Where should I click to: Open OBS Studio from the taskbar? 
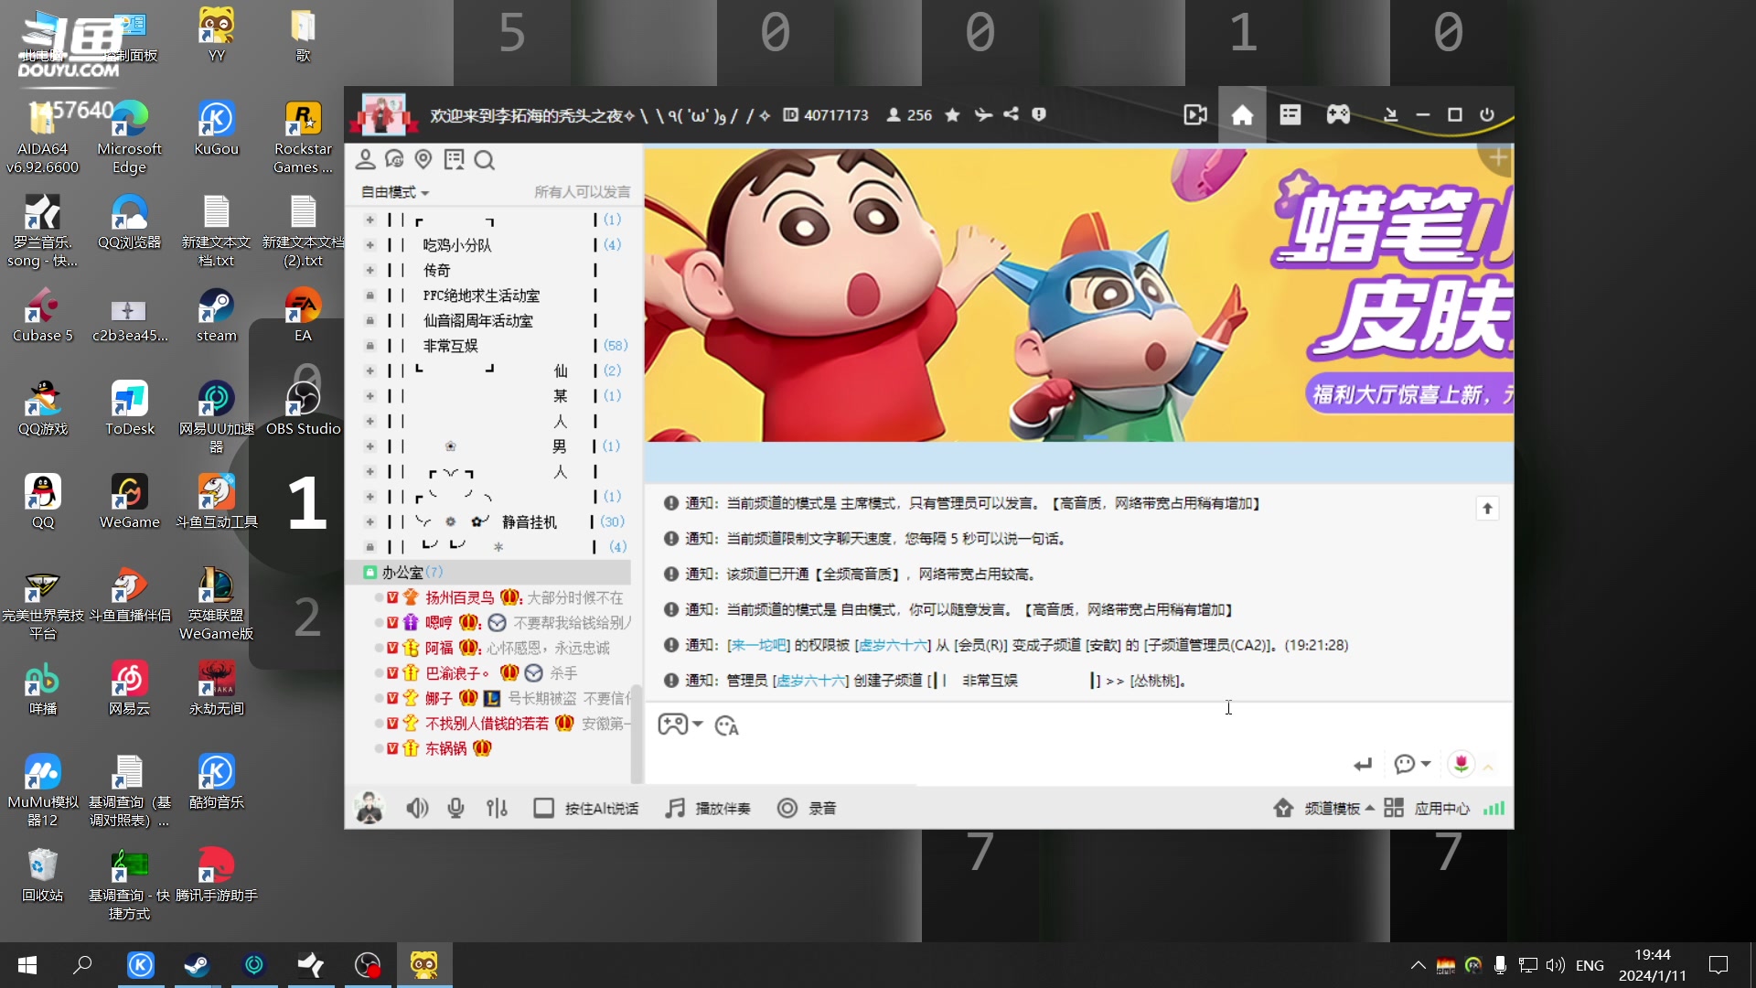(x=367, y=964)
